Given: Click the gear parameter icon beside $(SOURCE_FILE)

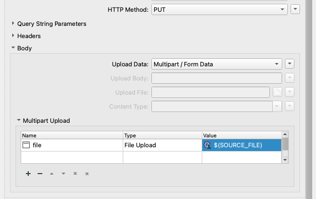Looking at the screenshot, I should [207, 145].
